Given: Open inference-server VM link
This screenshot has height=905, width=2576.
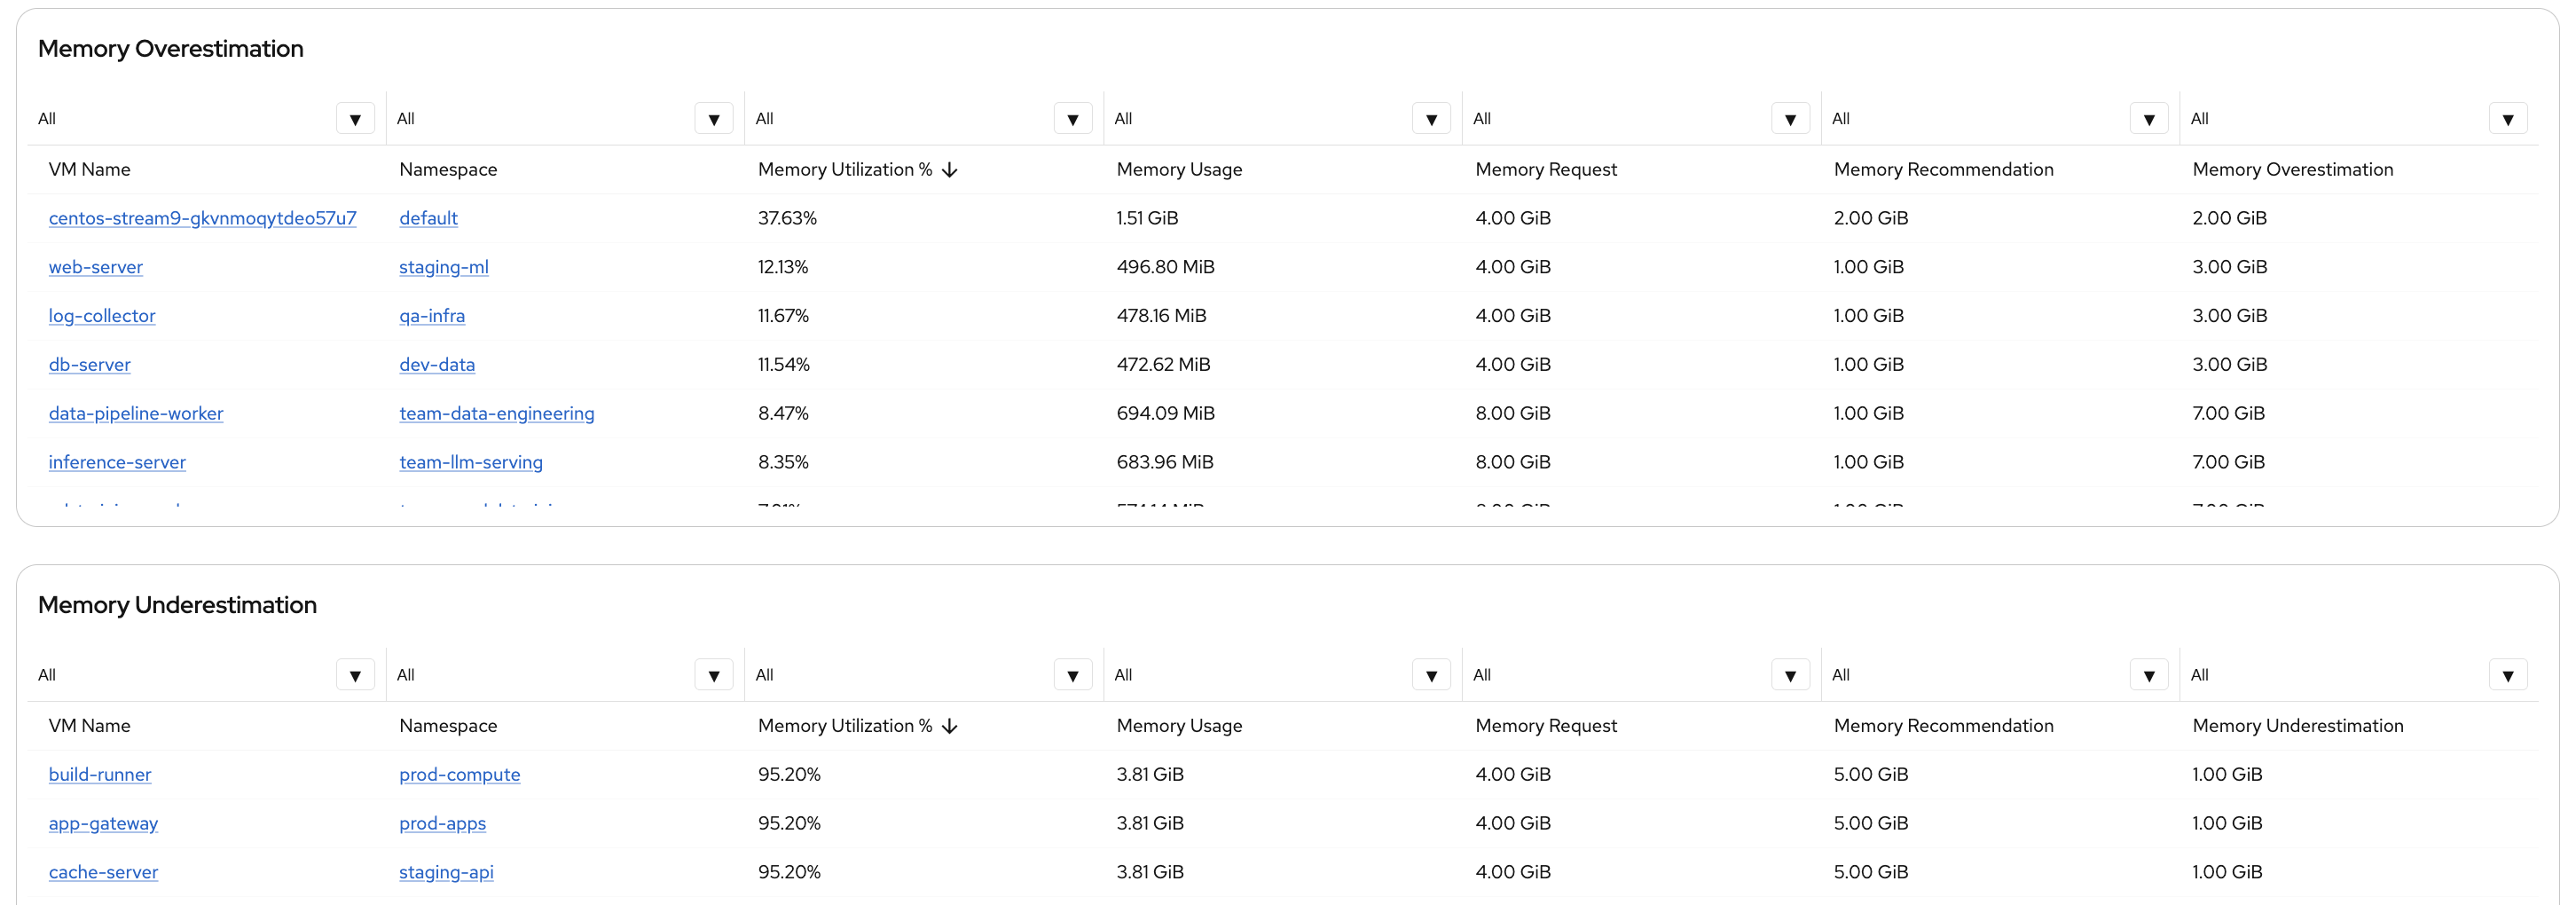Looking at the screenshot, I should click(117, 462).
